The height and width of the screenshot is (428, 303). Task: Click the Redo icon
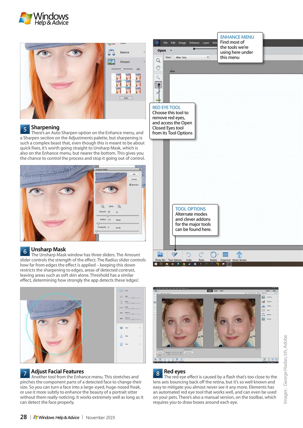[x=201, y=254]
